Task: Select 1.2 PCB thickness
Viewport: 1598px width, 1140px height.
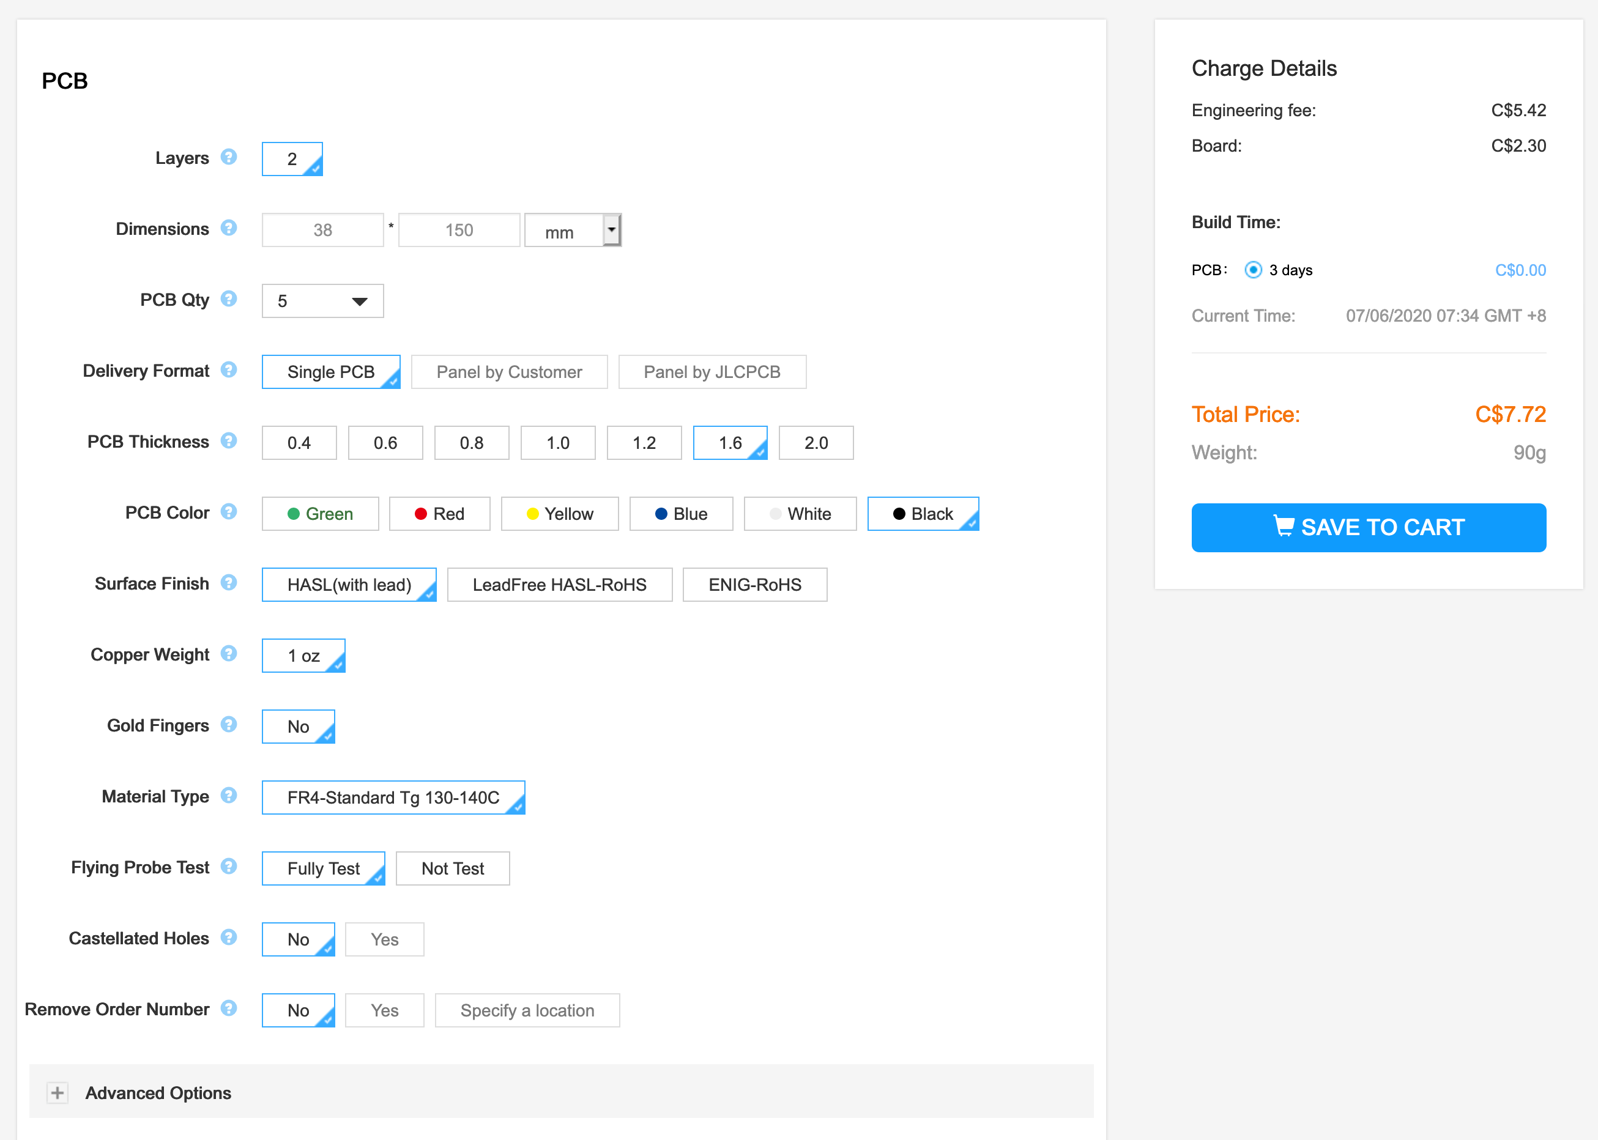Action: (x=645, y=443)
